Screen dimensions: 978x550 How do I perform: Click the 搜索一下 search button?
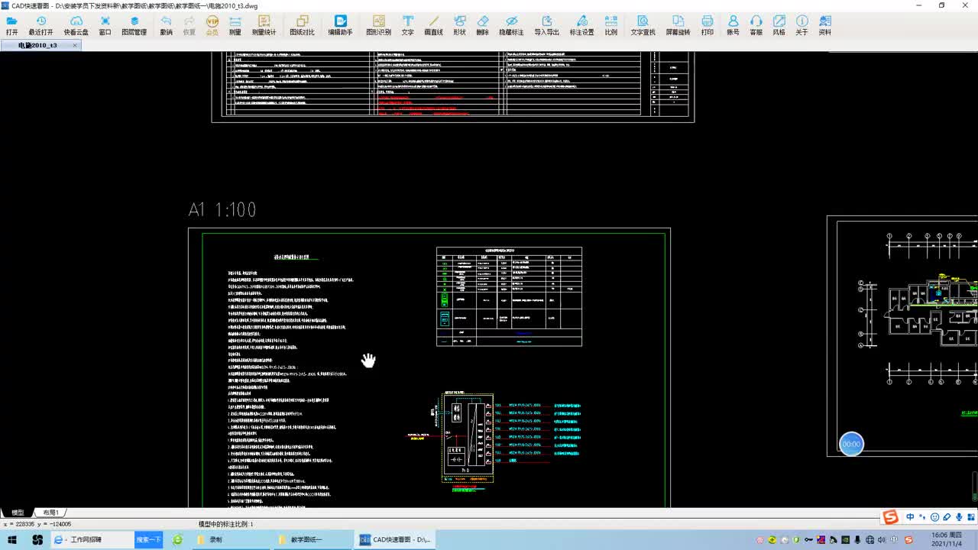tap(148, 539)
